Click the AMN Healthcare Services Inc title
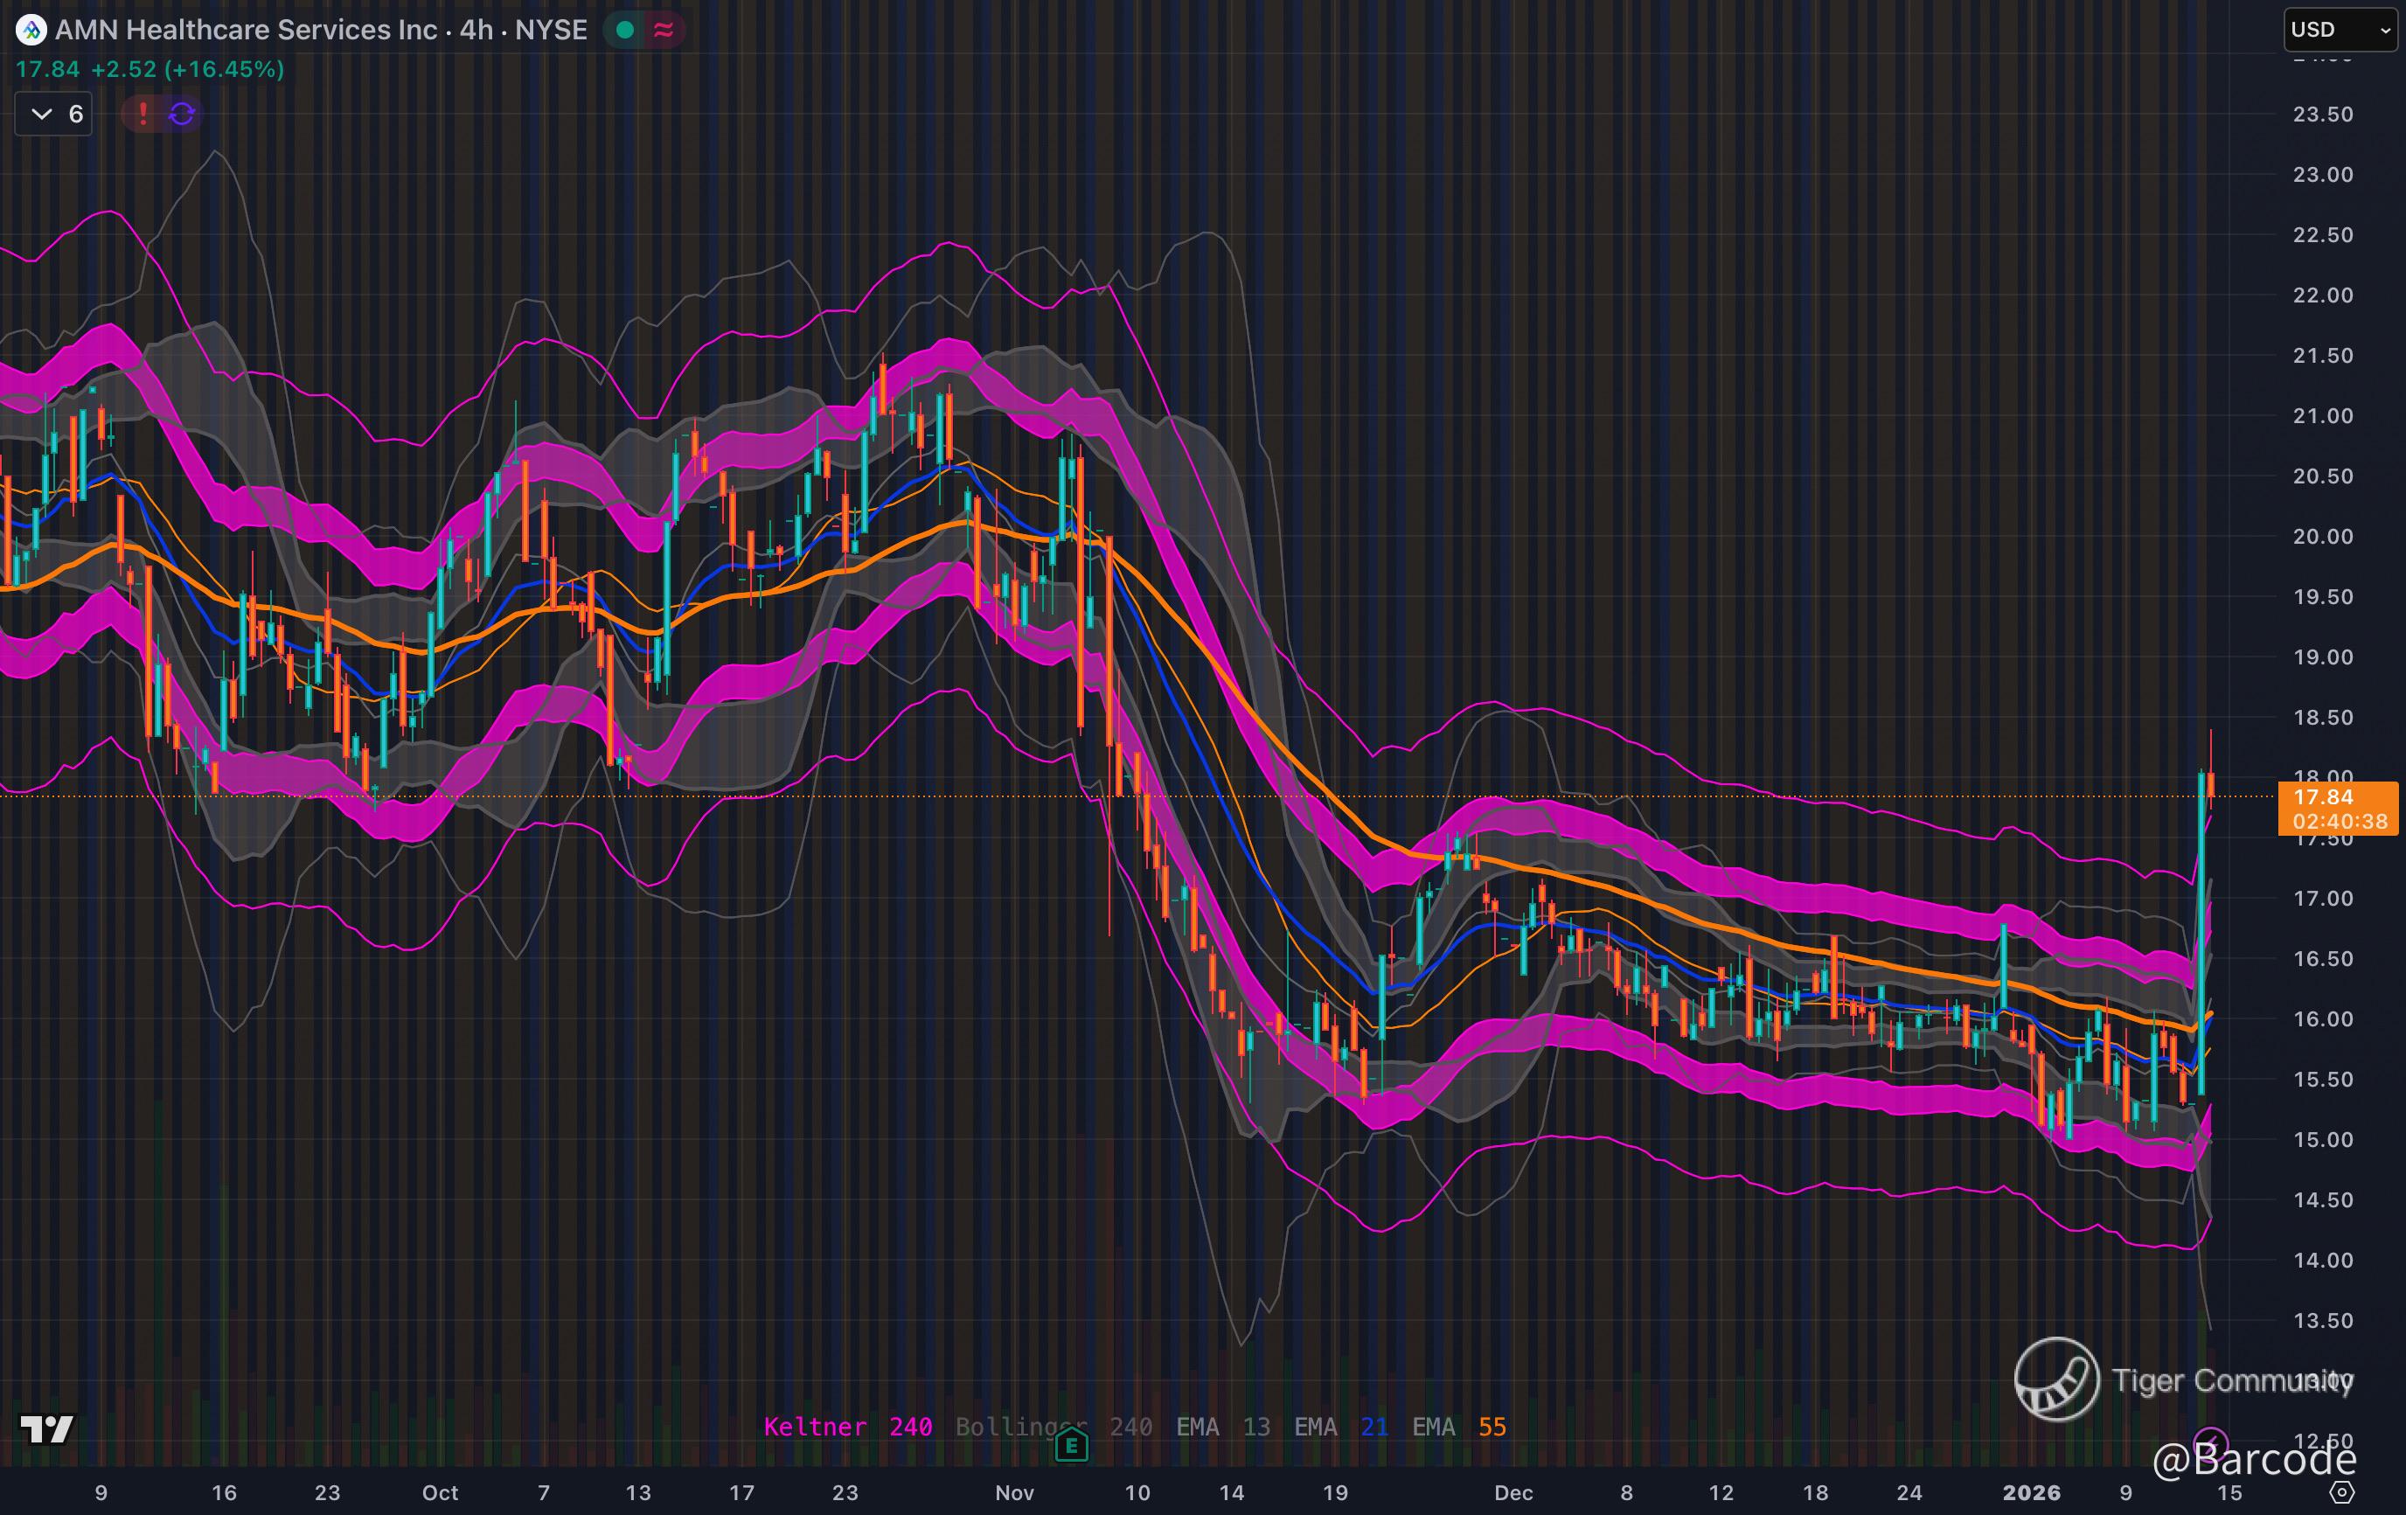This screenshot has height=1515, width=2406. pos(246,30)
